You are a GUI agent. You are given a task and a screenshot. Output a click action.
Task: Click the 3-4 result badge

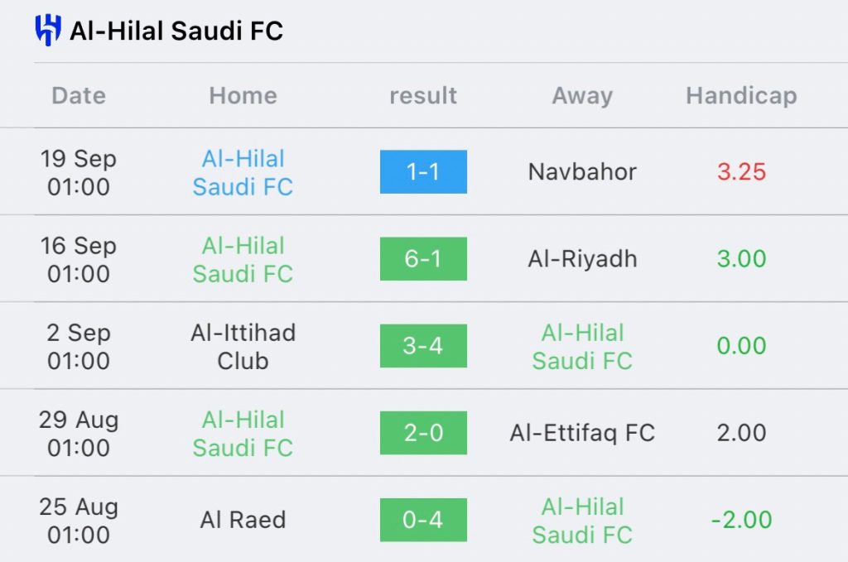point(423,346)
